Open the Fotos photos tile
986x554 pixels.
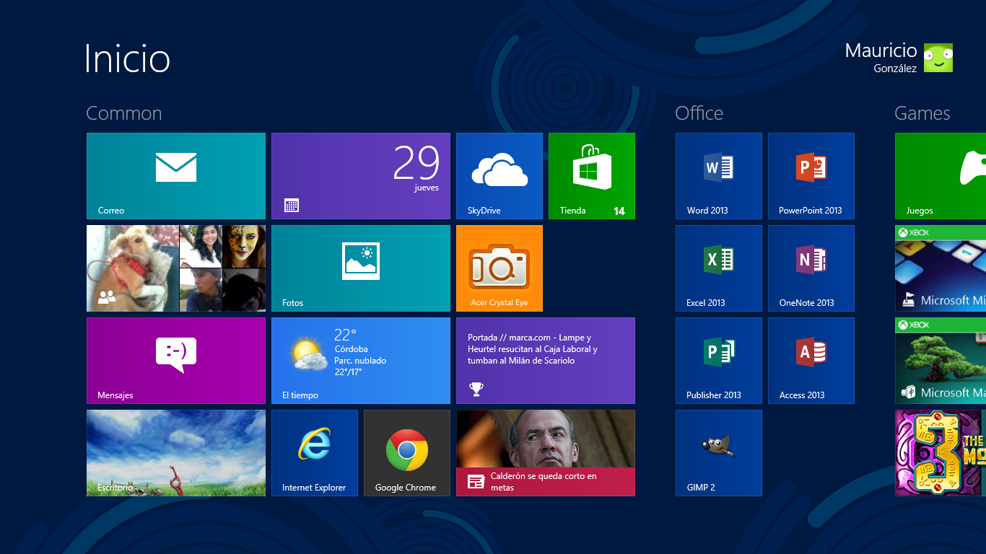click(360, 268)
